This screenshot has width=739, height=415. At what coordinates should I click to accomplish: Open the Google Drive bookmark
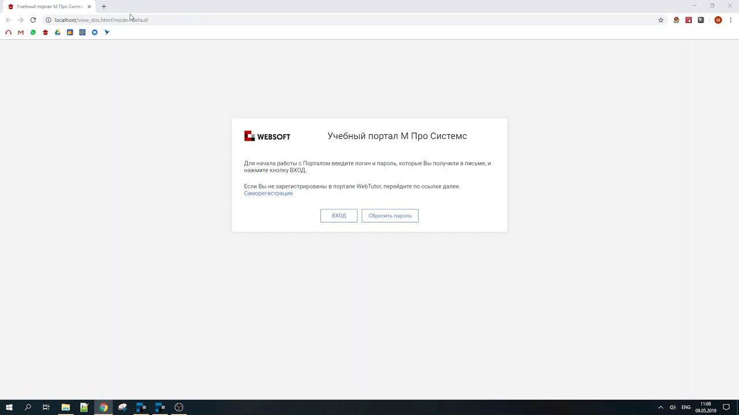point(58,32)
